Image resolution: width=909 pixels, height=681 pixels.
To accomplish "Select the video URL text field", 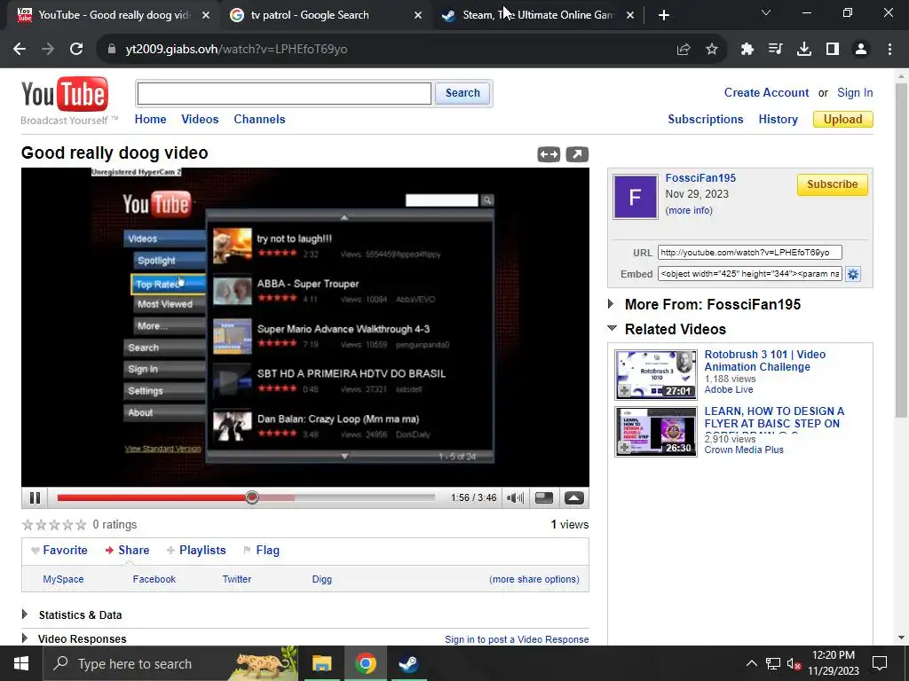I will click(x=749, y=253).
